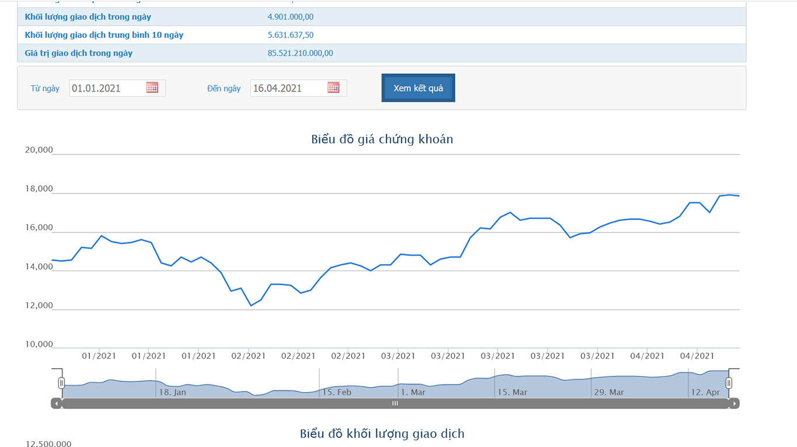Click the 15. Mar navigator marker
Viewport: 797px width, 447px height.
pyautogui.click(x=512, y=392)
